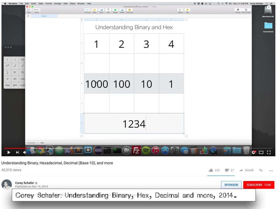Screen dimensions: 278x209
Task: Click the SUBSCRIBE 134K button
Action: point(259,185)
